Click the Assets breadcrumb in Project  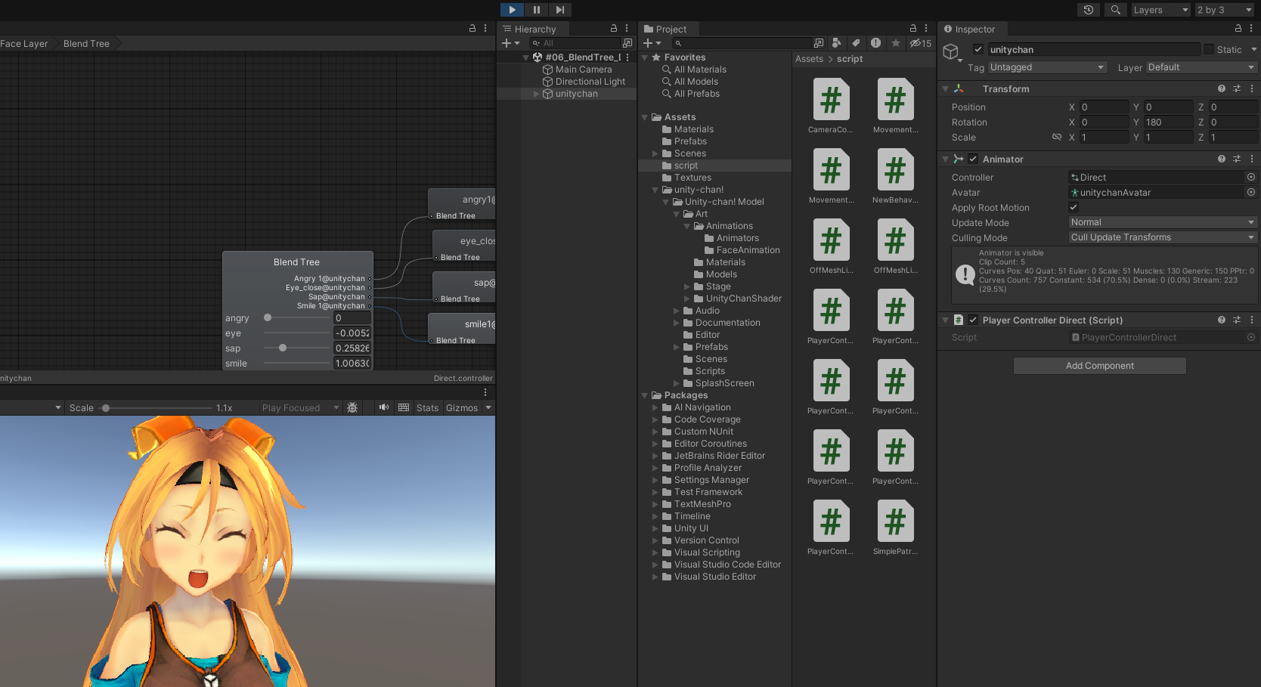809,59
